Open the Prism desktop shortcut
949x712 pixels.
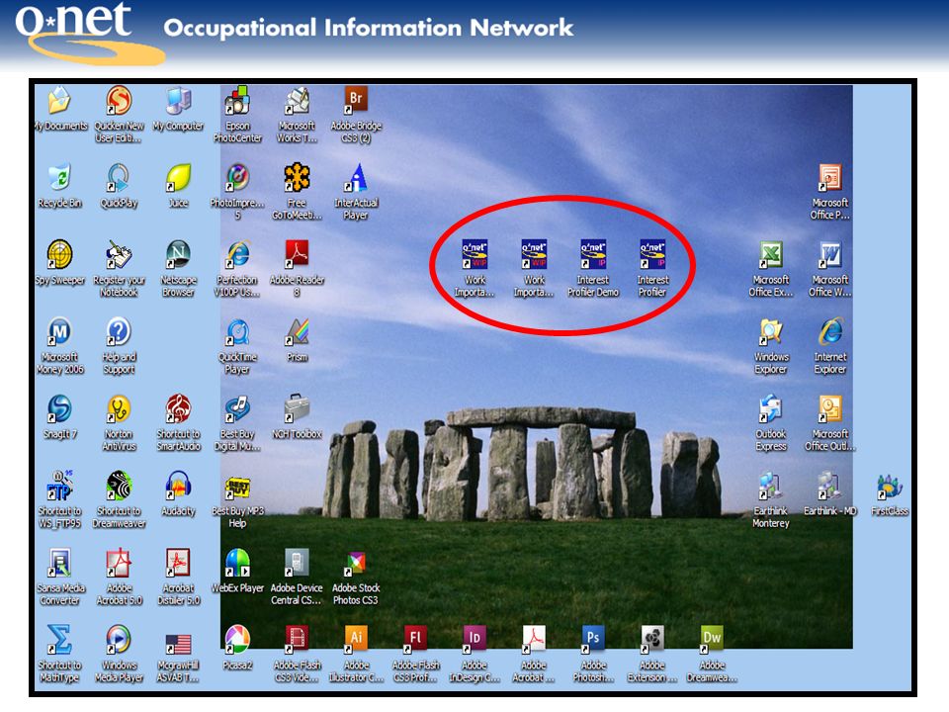click(297, 331)
